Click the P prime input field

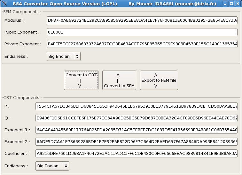click(x=136, y=106)
